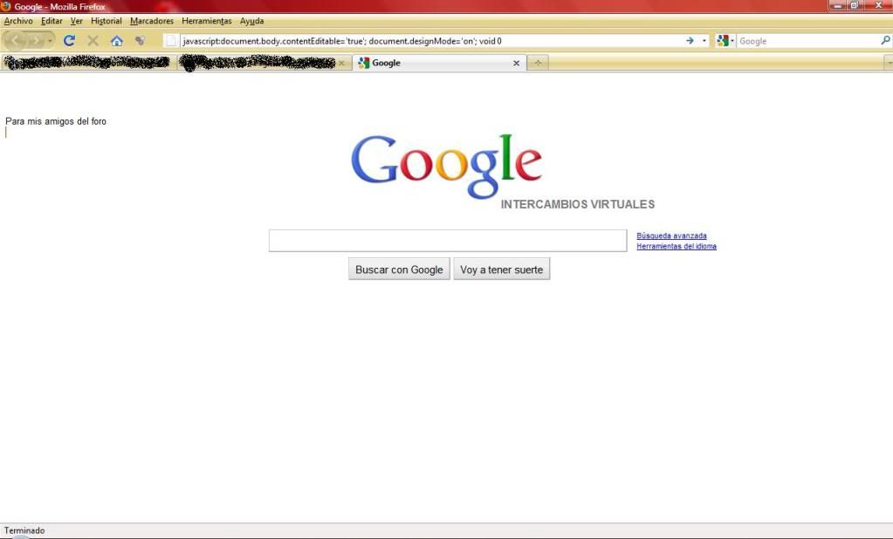Open the Historial menu
The width and height of the screenshot is (893, 539).
[106, 21]
